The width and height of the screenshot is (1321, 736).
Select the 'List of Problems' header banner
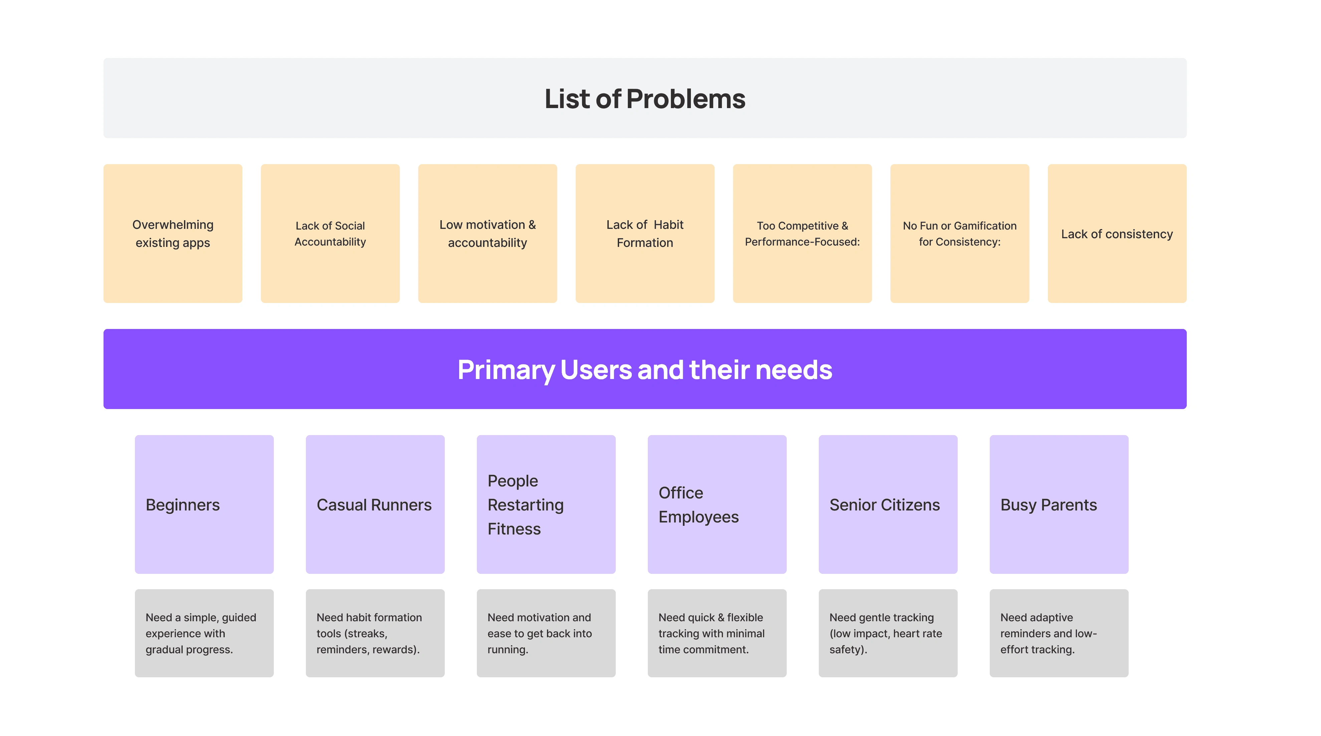tap(644, 98)
